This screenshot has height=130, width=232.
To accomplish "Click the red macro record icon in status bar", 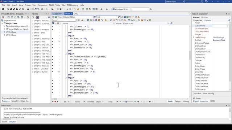I will (x=55, y=101).
